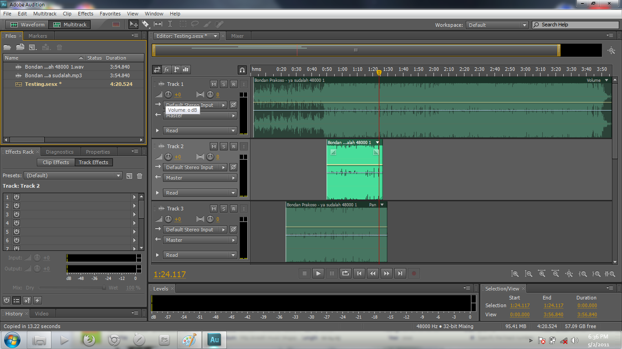Zoom in at Out Point

pyautogui.click(x=597, y=274)
